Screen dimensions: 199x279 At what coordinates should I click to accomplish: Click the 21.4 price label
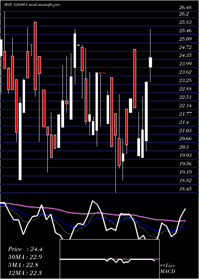[x=184, y=122]
